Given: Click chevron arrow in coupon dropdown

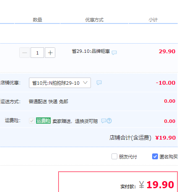Looking at the screenshot, I should pyautogui.click(x=85, y=83).
